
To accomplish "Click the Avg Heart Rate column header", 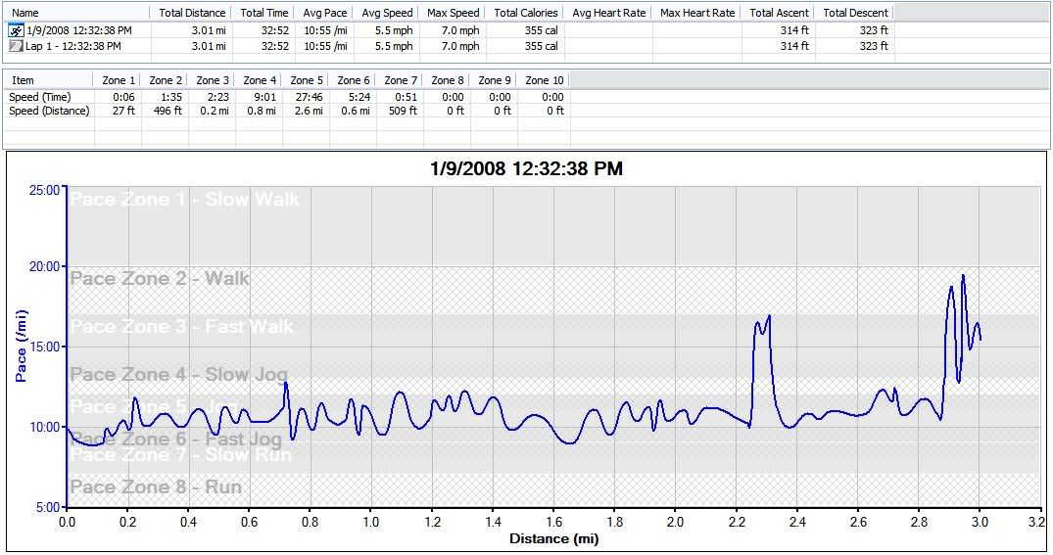I will [608, 13].
